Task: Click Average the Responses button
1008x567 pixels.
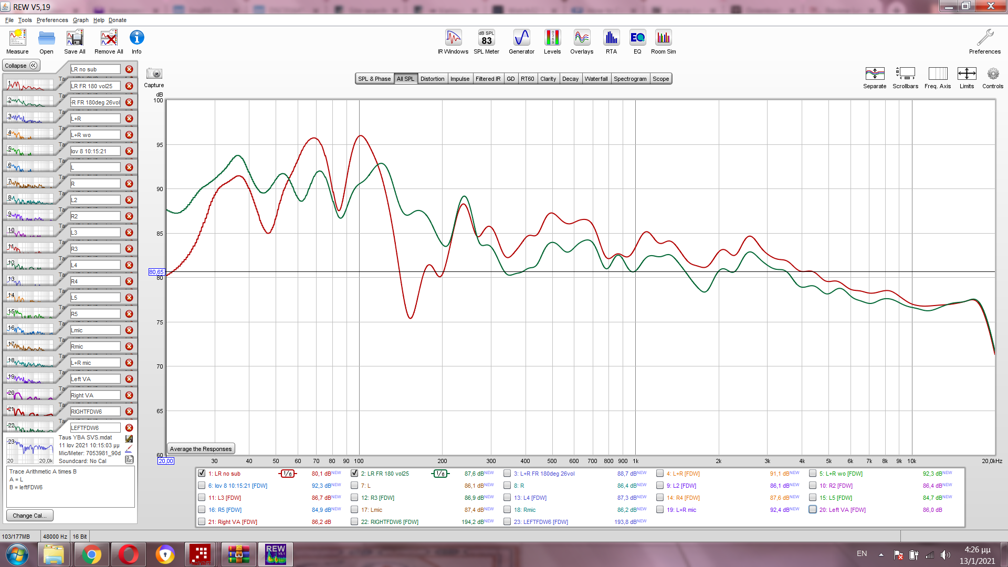Action: pyautogui.click(x=201, y=449)
